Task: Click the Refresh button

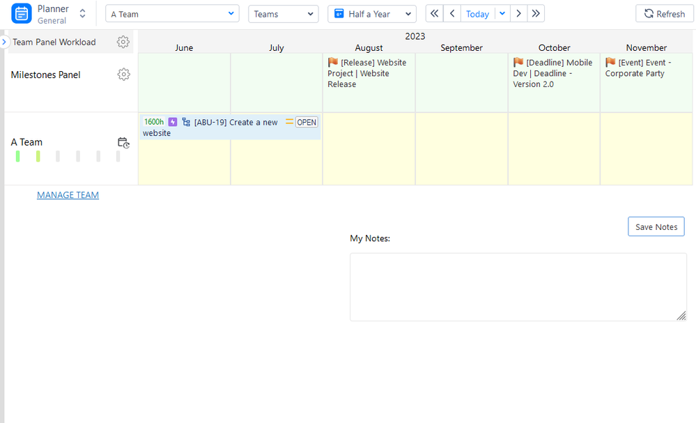Action: pos(665,14)
